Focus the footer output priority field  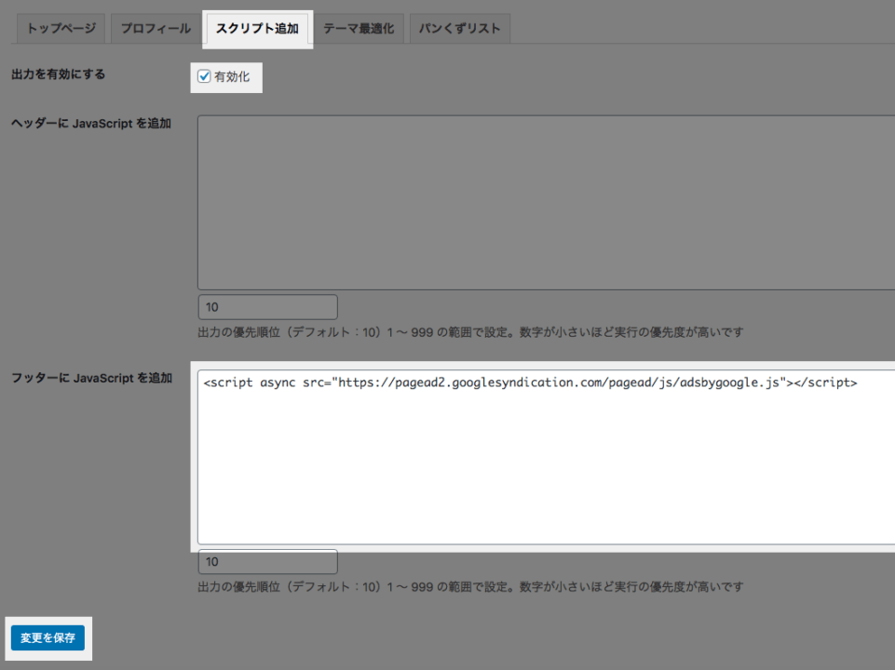click(x=267, y=562)
